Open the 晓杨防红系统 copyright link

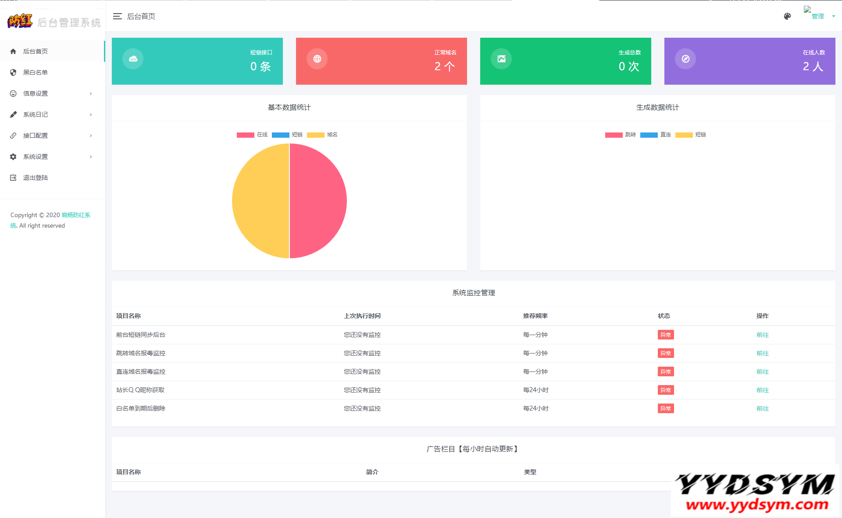click(76, 215)
